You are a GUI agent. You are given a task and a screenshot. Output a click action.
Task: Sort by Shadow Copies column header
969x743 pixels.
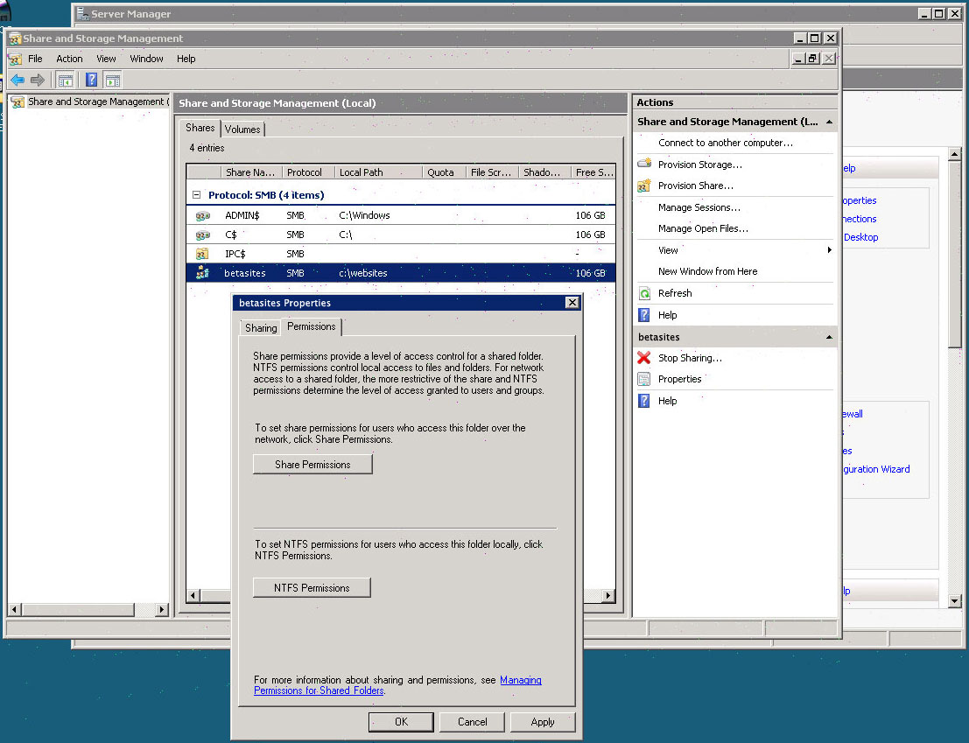click(544, 172)
